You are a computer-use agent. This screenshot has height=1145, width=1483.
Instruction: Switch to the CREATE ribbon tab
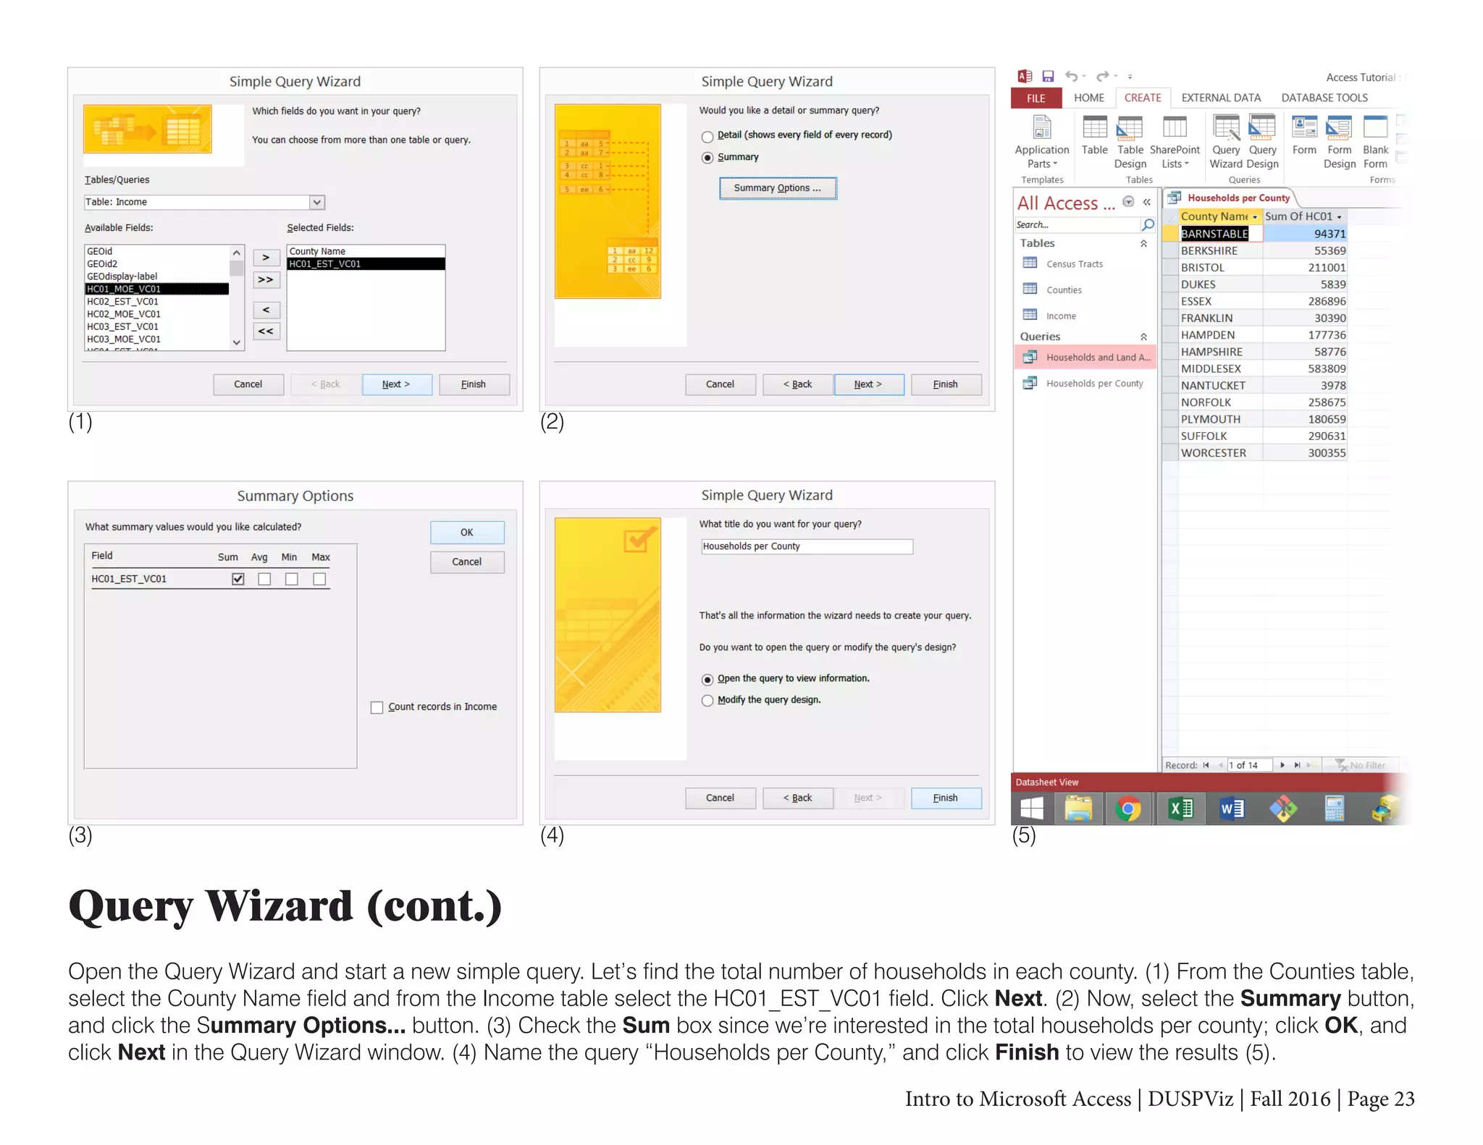1142,98
